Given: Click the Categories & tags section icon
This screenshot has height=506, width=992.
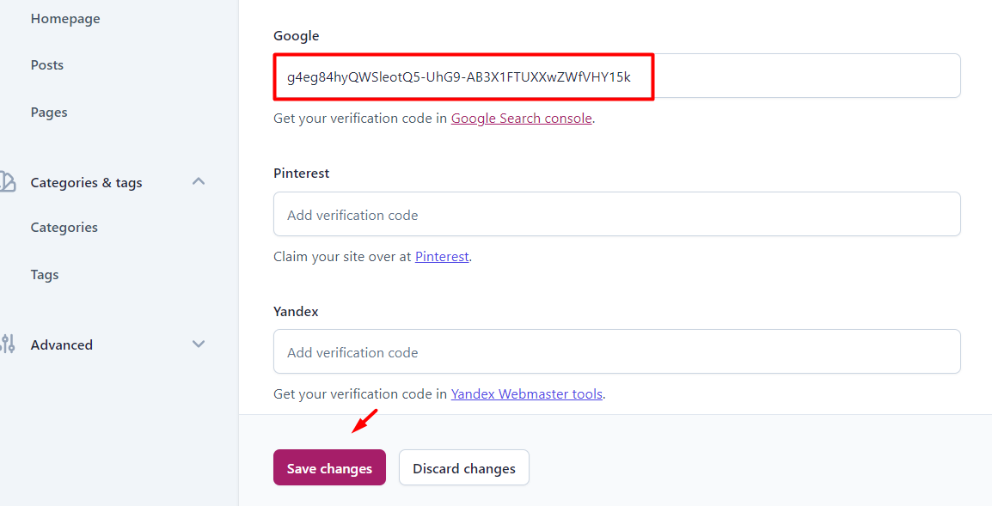Looking at the screenshot, I should pyautogui.click(x=8, y=182).
